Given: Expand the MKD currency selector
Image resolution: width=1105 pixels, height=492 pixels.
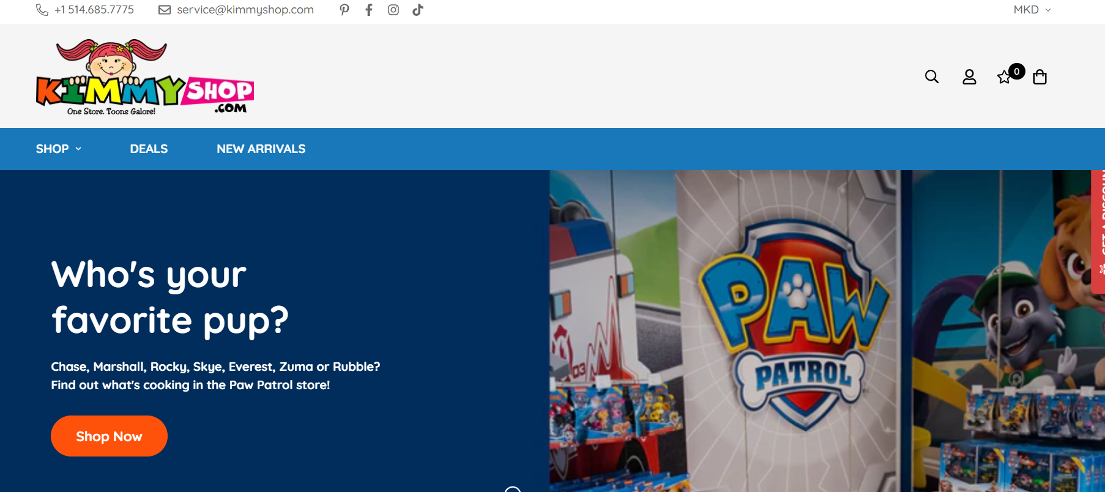Looking at the screenshot, I should 1032,10.
